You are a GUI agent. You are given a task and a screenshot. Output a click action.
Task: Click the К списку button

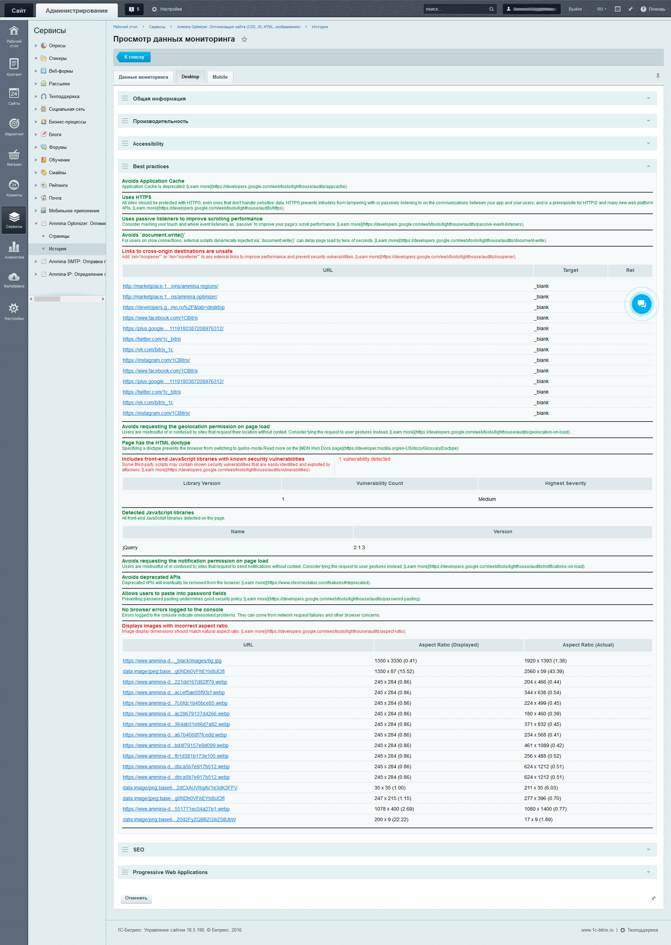pyautogui.click(x=133, y=57)
